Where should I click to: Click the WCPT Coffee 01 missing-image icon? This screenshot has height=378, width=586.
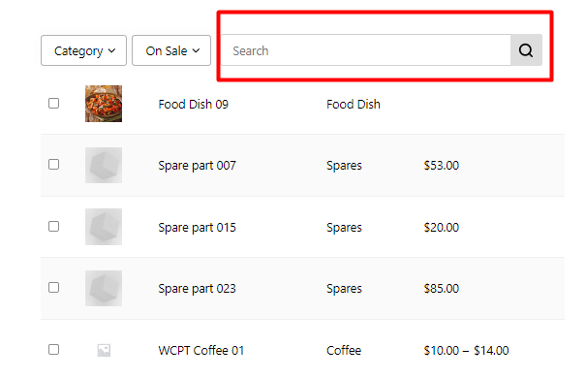tap(104, 350)
